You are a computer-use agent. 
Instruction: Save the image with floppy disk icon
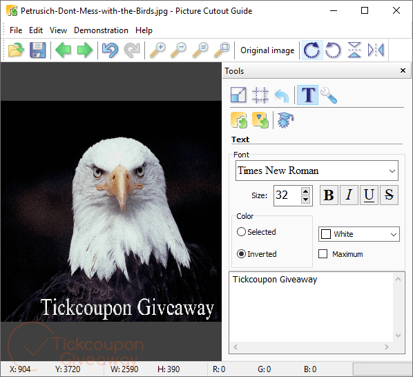tap(38, 50)
